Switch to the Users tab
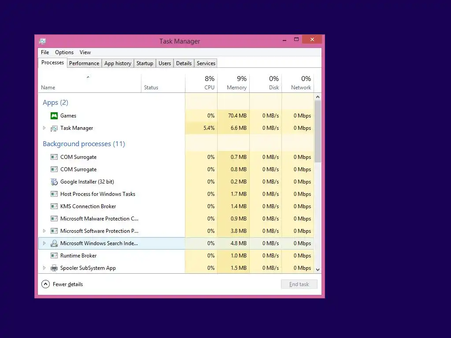 pyautogui.click(x=165, y=63)
